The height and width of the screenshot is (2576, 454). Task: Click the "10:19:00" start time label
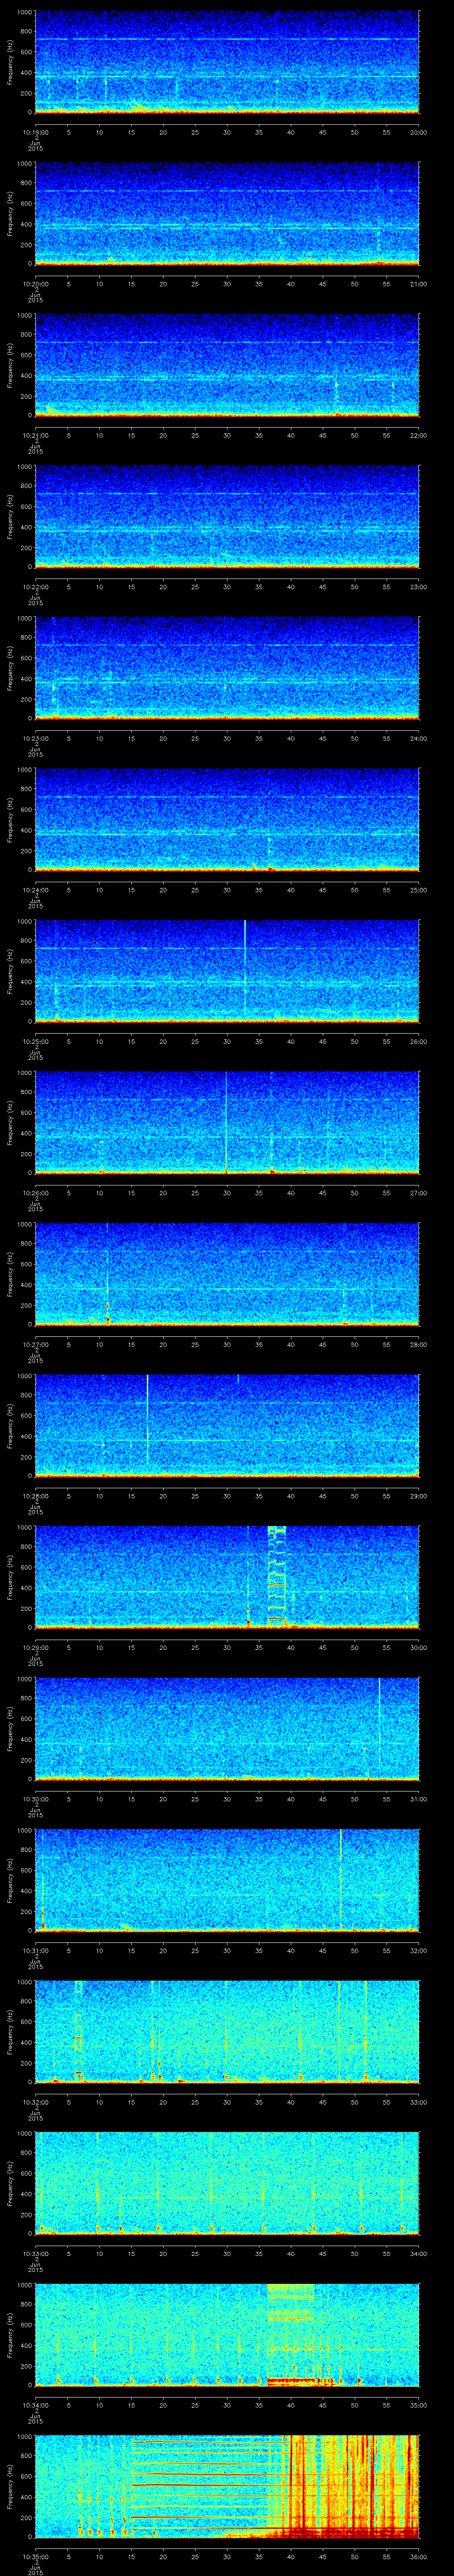coord(35,132)
